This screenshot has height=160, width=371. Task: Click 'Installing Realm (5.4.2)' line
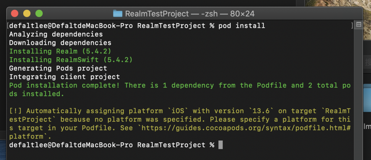(60, 51)
